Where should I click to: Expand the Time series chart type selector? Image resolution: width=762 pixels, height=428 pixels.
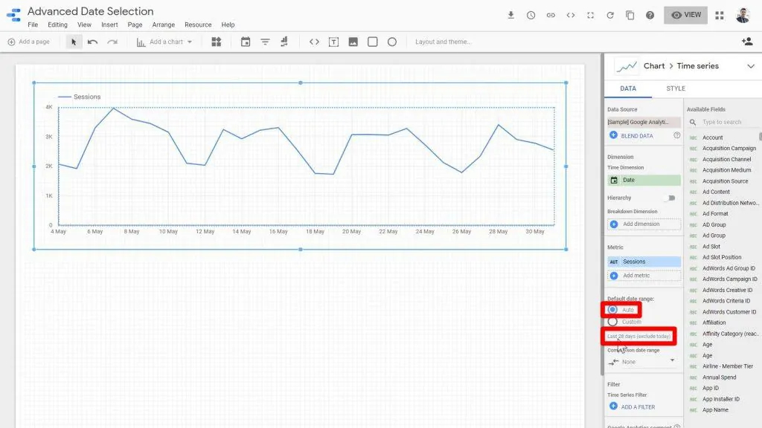[x=749, y=65]
